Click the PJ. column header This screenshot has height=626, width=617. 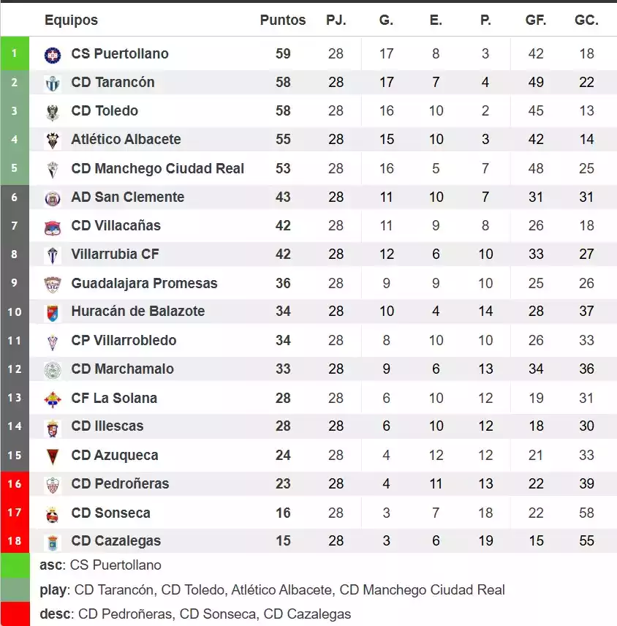[x=336, y=20]
